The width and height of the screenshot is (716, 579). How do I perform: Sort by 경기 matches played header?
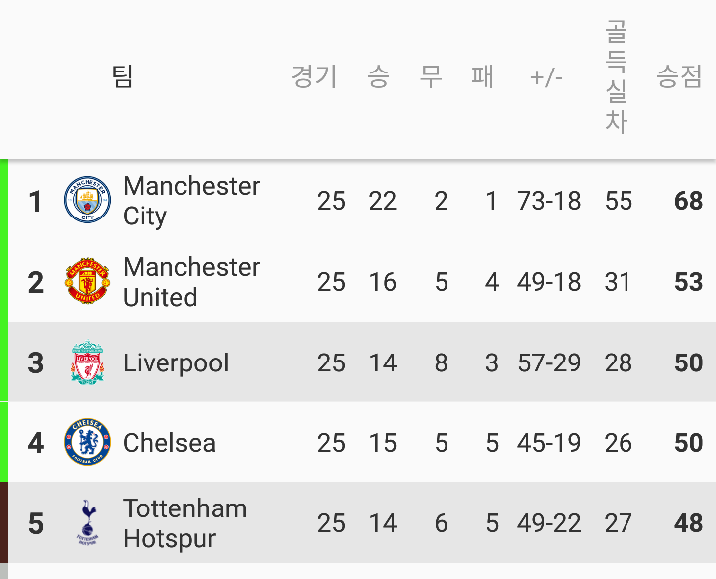314,76
